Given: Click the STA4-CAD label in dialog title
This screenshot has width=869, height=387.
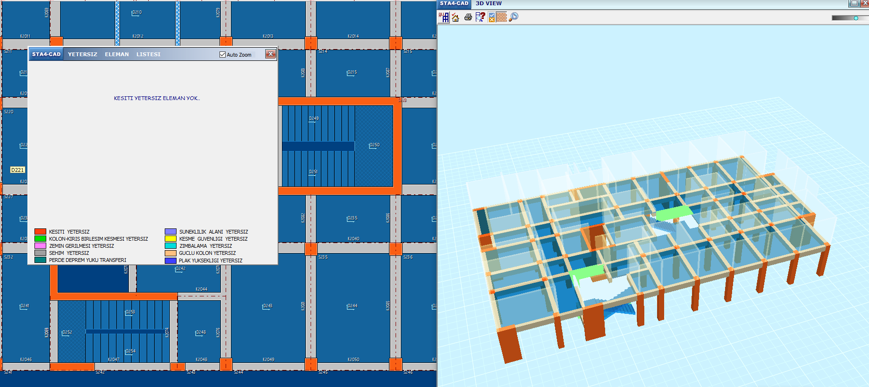Looking at the screenshot, I should click(46, 54).
